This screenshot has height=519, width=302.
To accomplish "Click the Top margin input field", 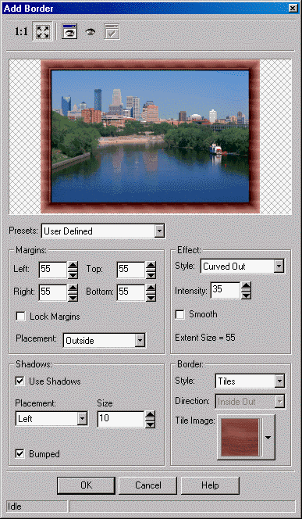I will tap(131, 270).
